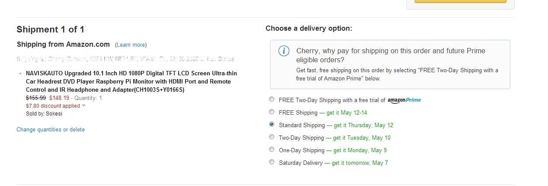This screenshot has width=548, height=186.
Task: Click Change quantities or delete link
Action: tap(51, 130)
